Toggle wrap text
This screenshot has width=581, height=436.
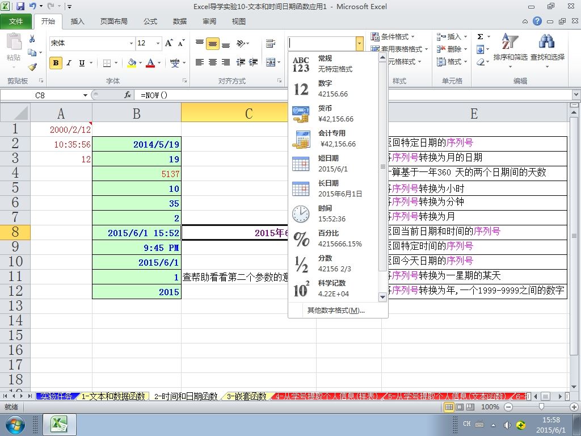coord(271,44)
